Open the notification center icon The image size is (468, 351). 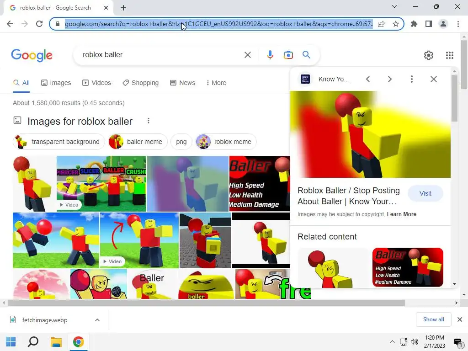click(x=457, y=342)
